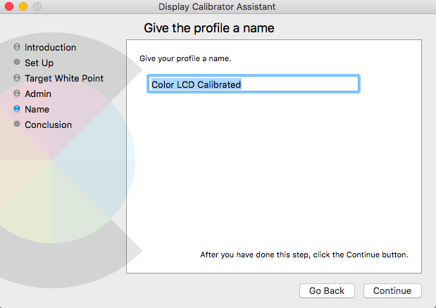Select the Admin step label
Screen dimensions: 436x308
(x=38, y=94)
